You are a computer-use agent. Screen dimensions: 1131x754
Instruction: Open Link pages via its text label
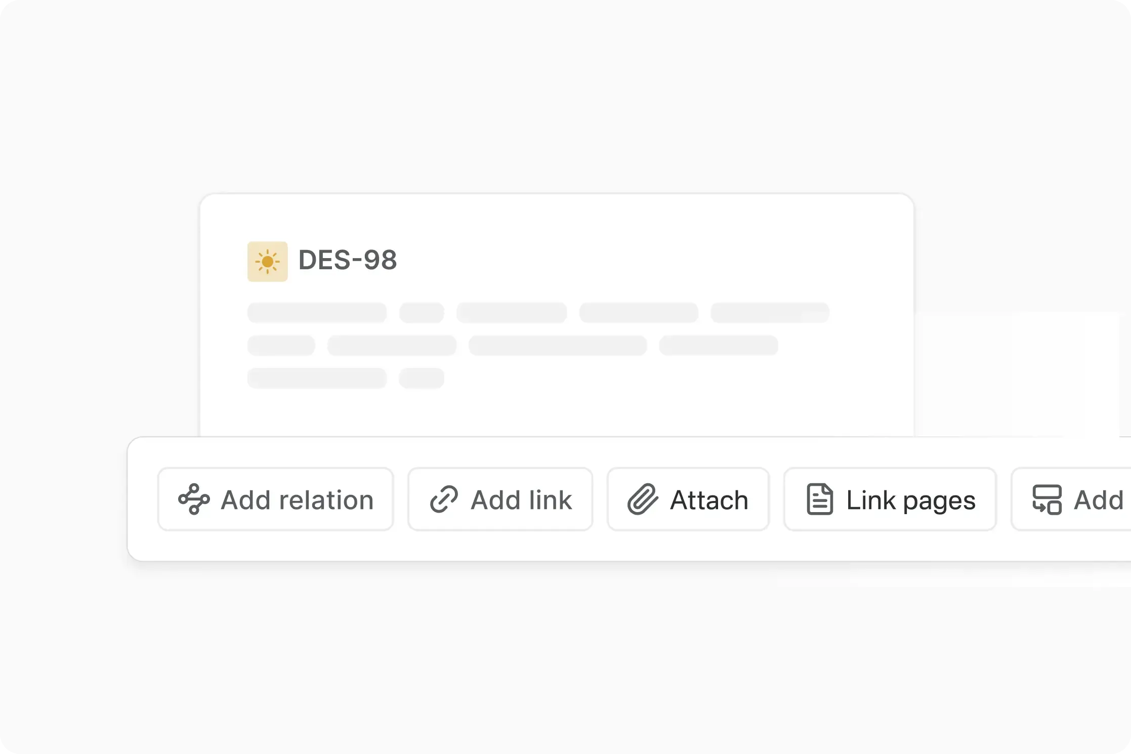911,500
